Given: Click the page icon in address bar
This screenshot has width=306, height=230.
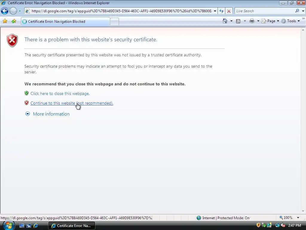Looking at the screenshot, I should (27, 11).
